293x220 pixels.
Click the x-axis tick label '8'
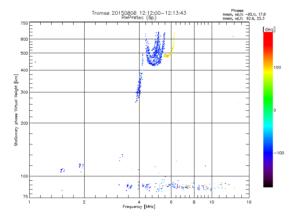(x=194, y=202)
